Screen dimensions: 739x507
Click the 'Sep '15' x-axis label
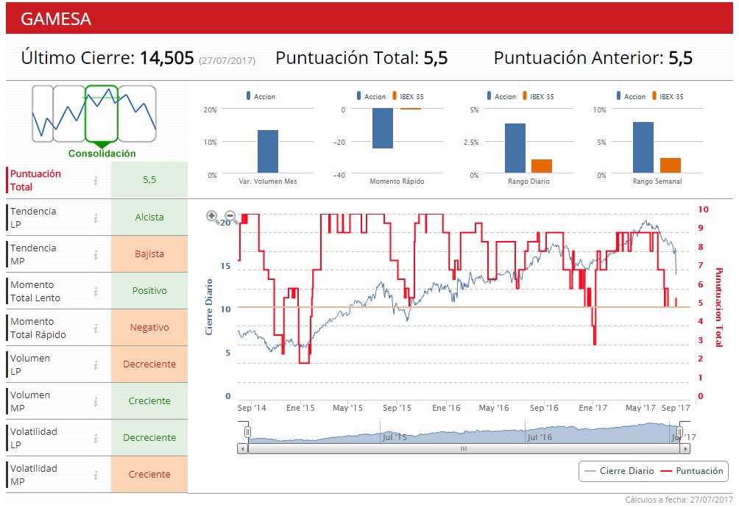click(x=397, y=408)
